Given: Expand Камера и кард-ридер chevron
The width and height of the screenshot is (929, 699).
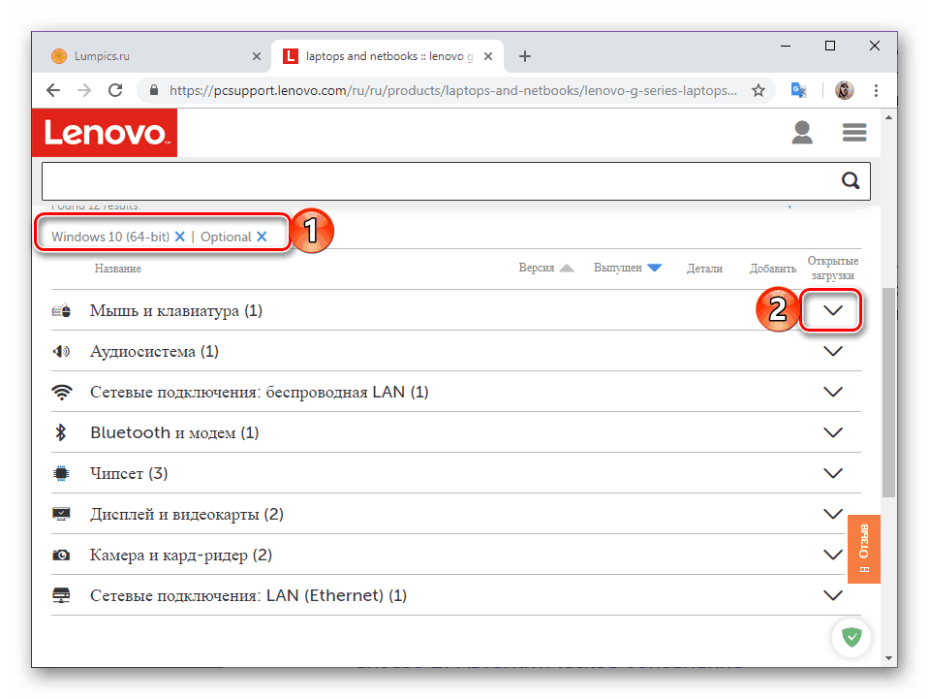Looking at the screenshot, I should click(833, 555).
